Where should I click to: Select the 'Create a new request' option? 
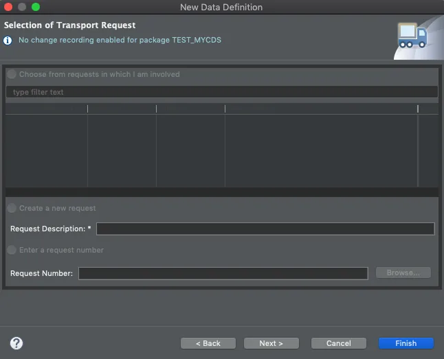point(12,208)
